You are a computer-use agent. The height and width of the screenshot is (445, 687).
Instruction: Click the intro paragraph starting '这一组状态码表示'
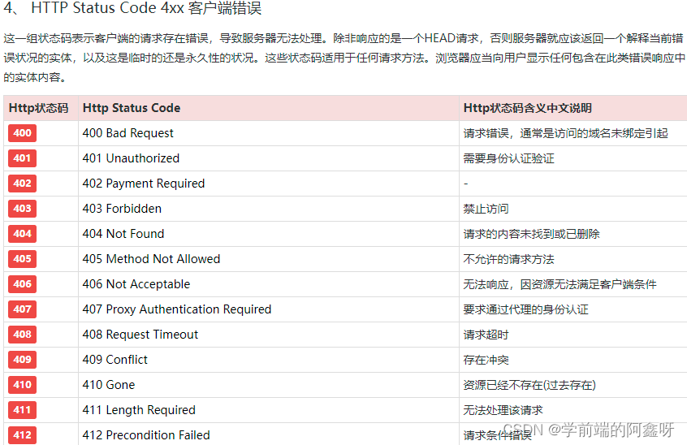344,58
